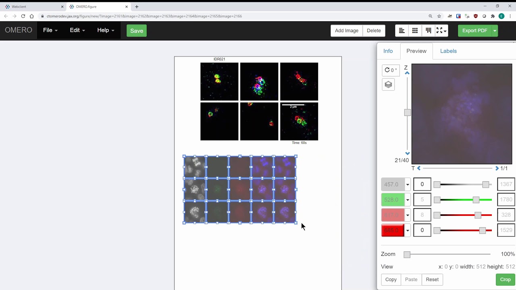Click the browser zoom magnifier icon
516x290 pixels.
click(x=431, y=16)
